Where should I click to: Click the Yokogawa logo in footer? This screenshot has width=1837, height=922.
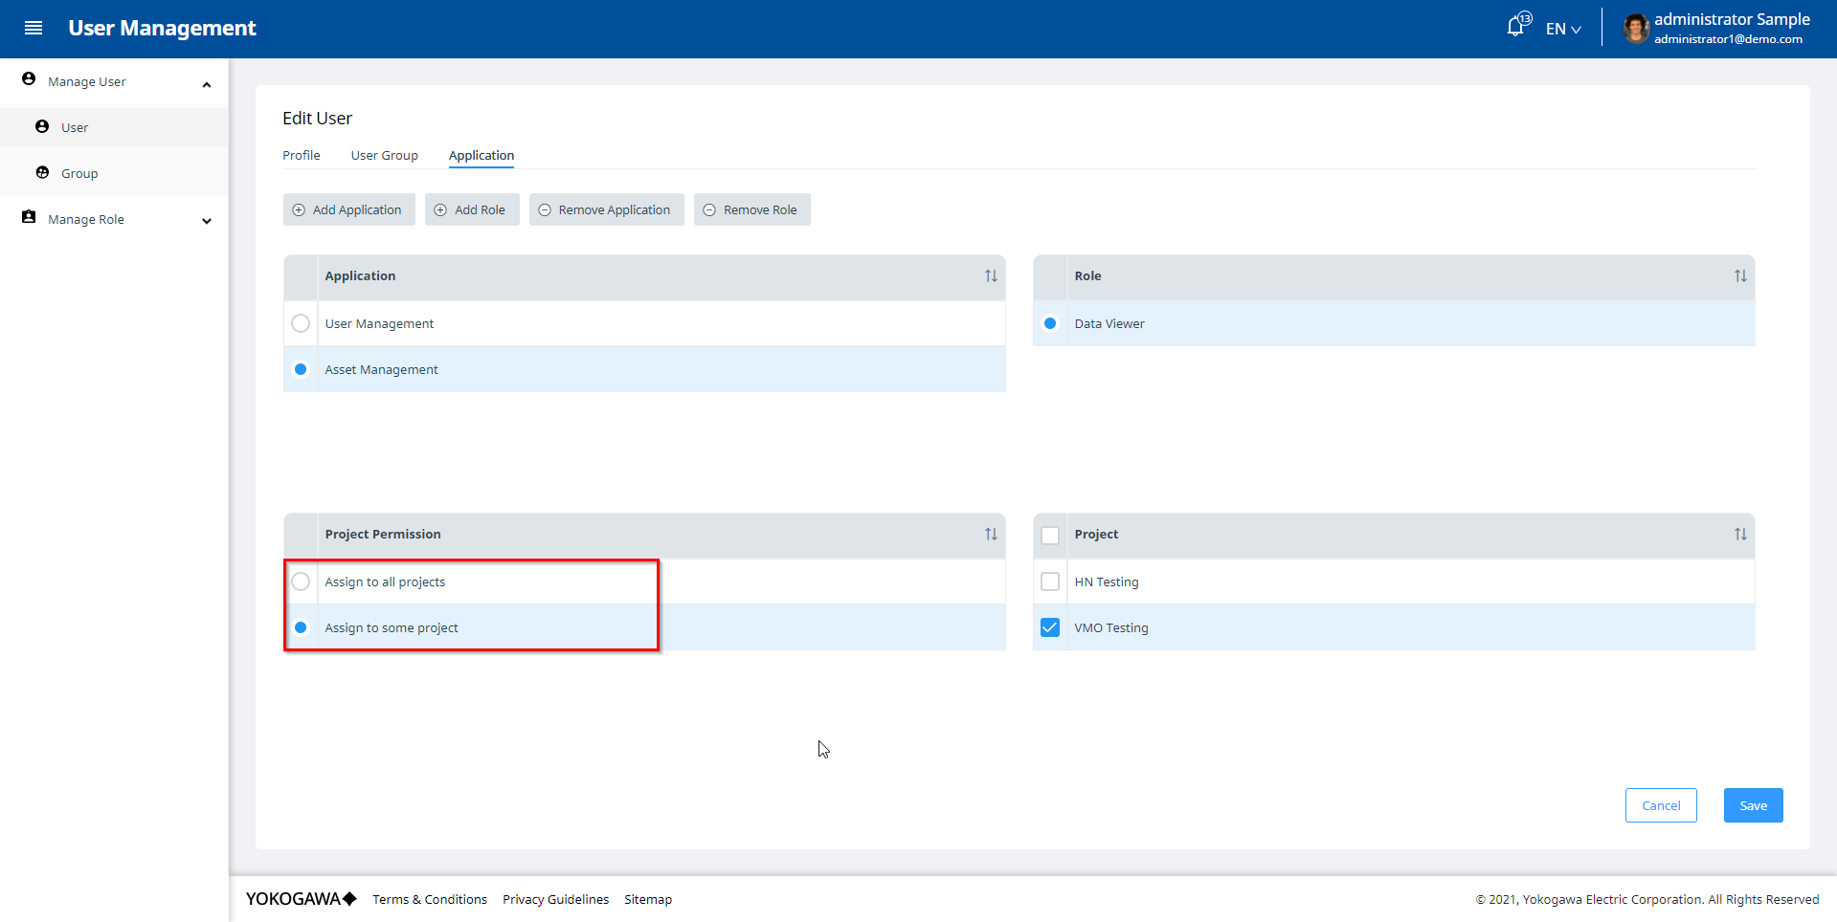[302, 899]
